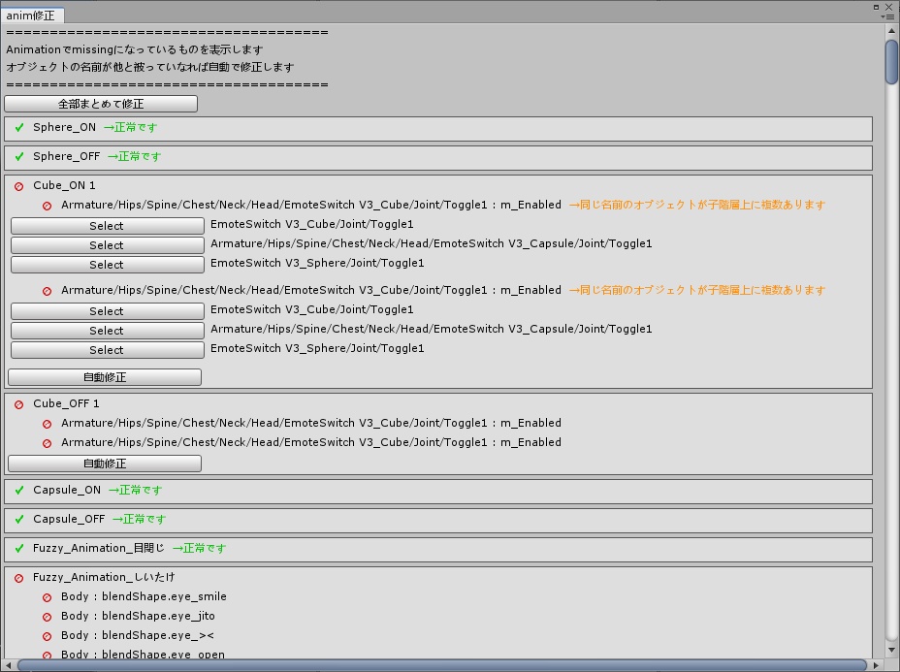This screenshot has width=900, height=672.
Task: Click the red error icon beside Cube_OFF 1
Action: coord(19,403)
